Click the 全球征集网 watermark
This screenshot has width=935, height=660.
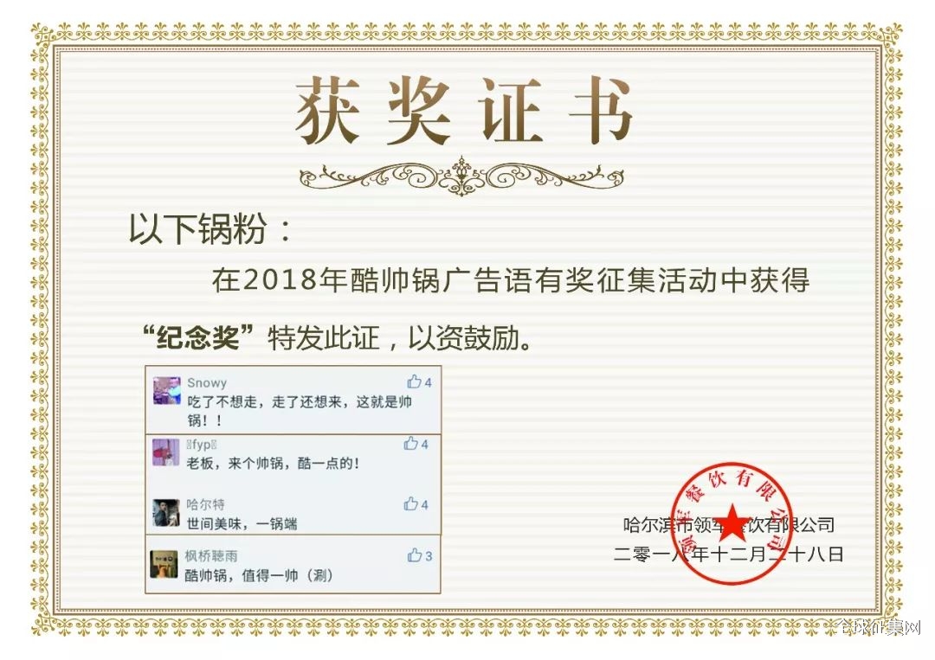(878, 627)
